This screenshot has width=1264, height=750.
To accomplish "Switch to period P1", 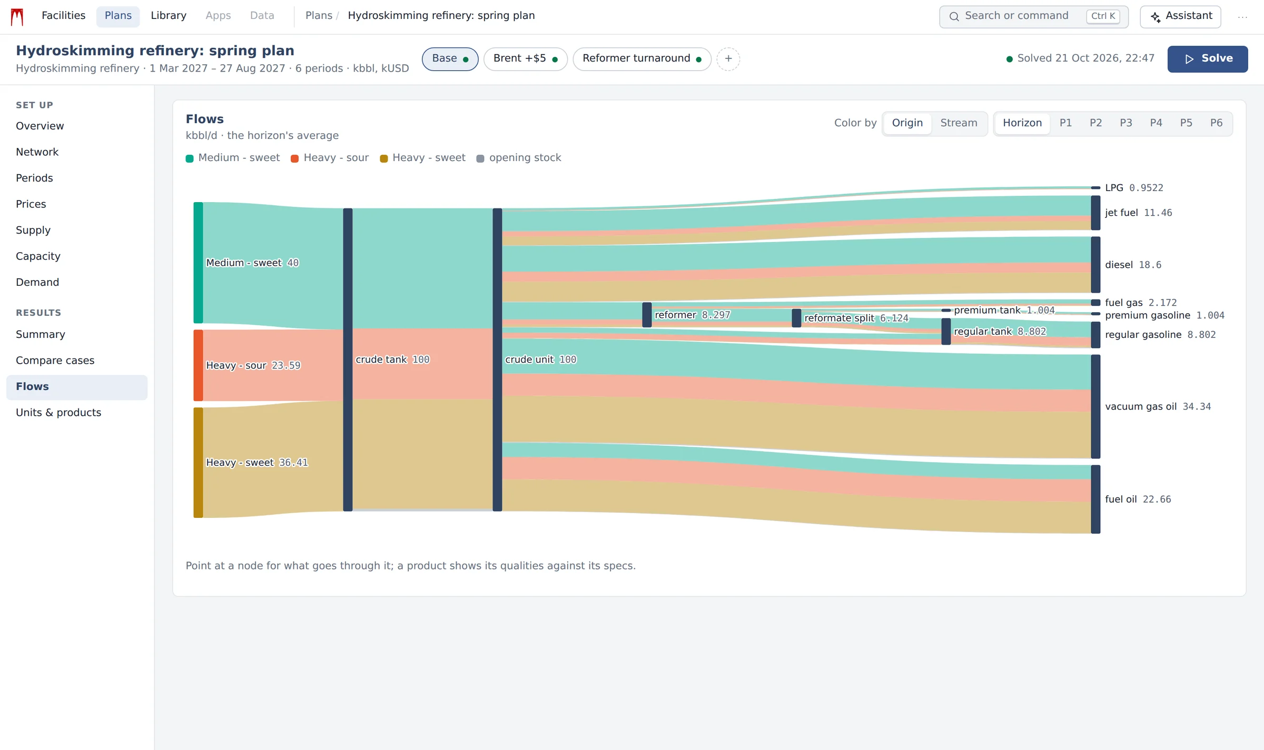I will (1065, 123).
